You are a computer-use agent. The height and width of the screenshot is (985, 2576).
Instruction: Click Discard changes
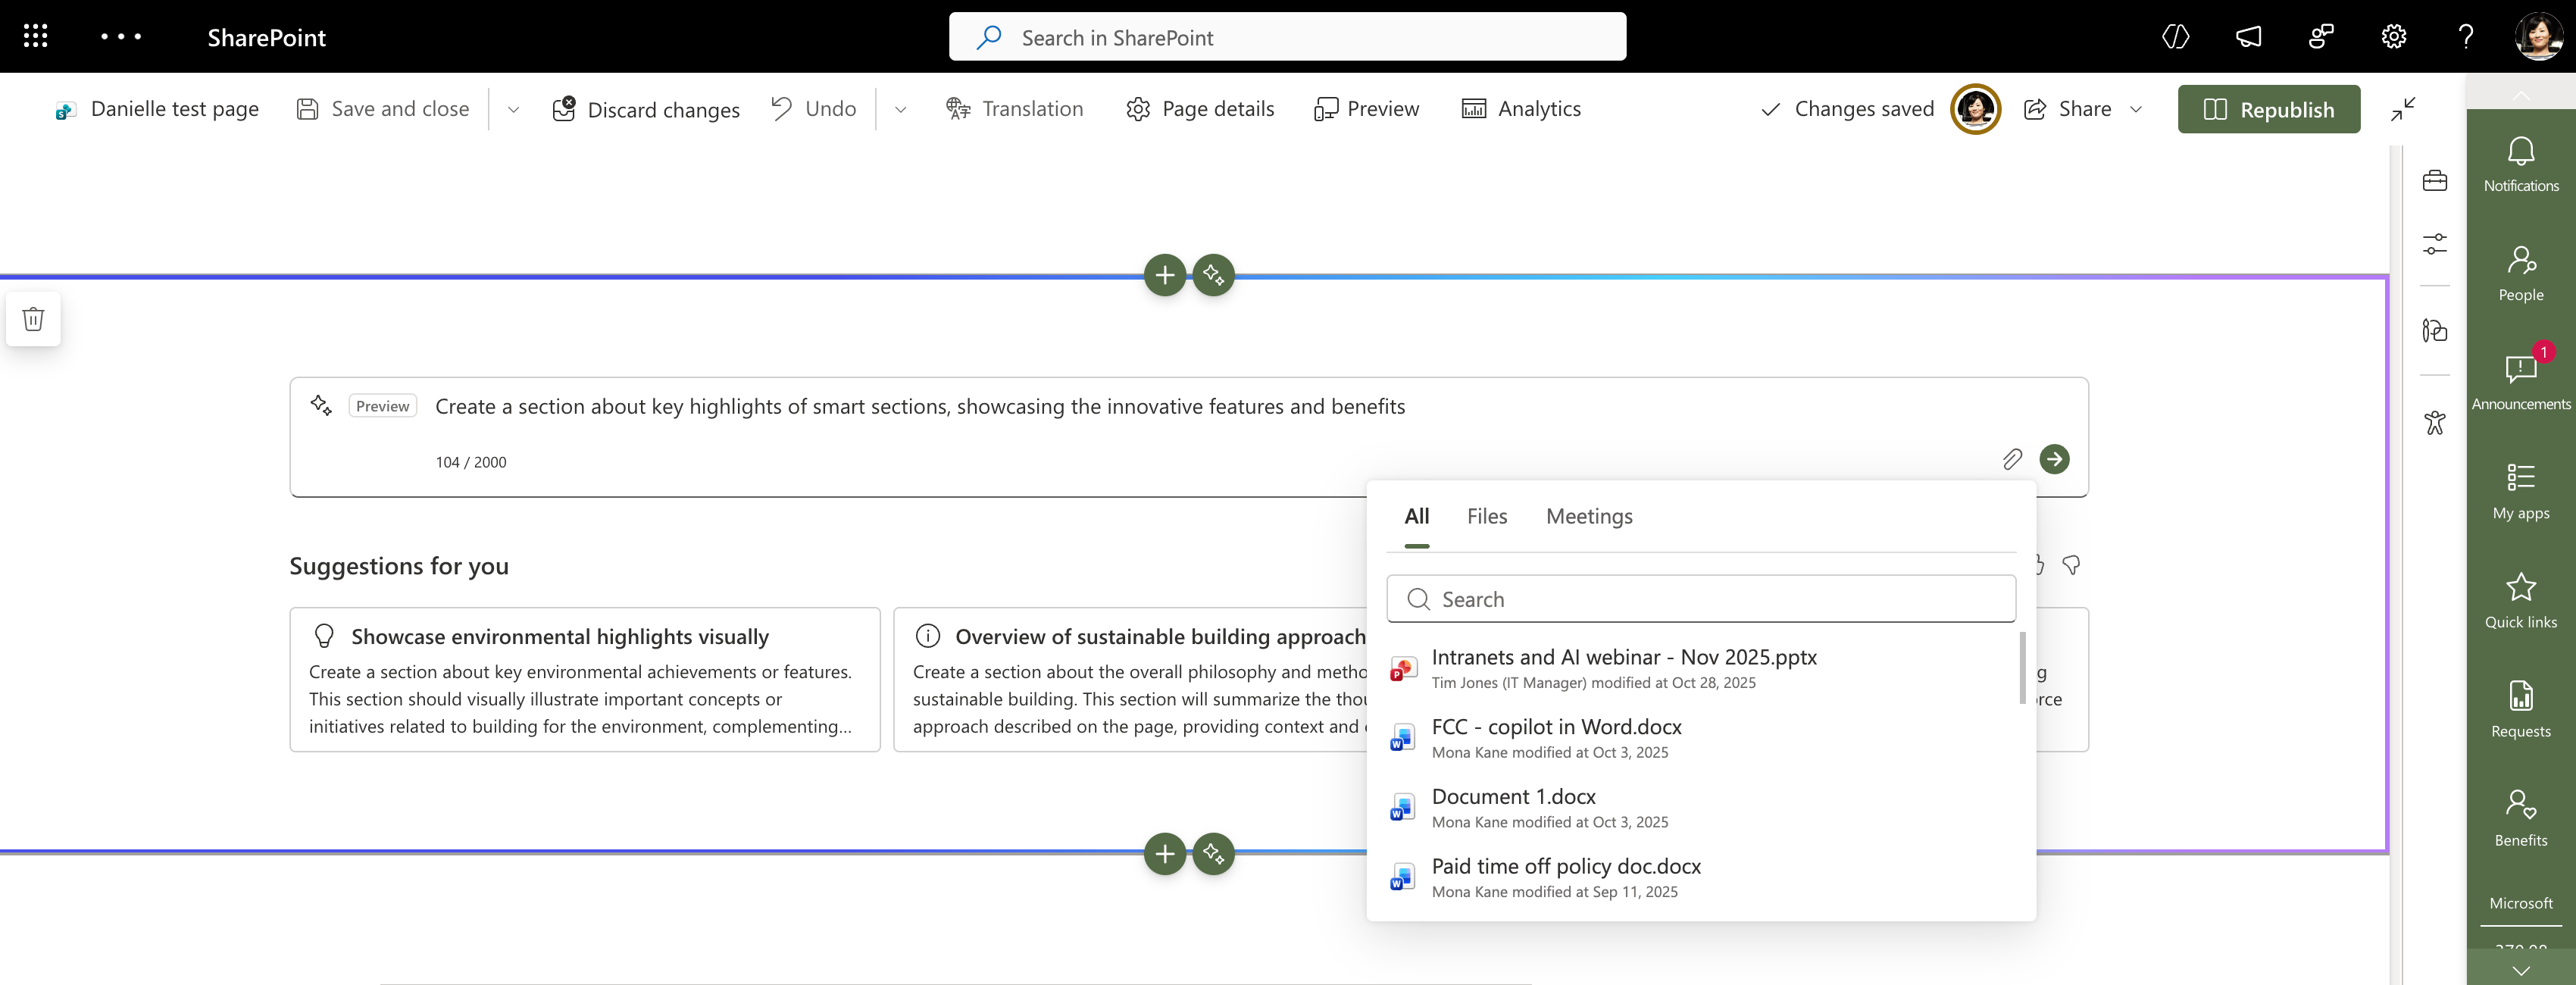[646, 109]
